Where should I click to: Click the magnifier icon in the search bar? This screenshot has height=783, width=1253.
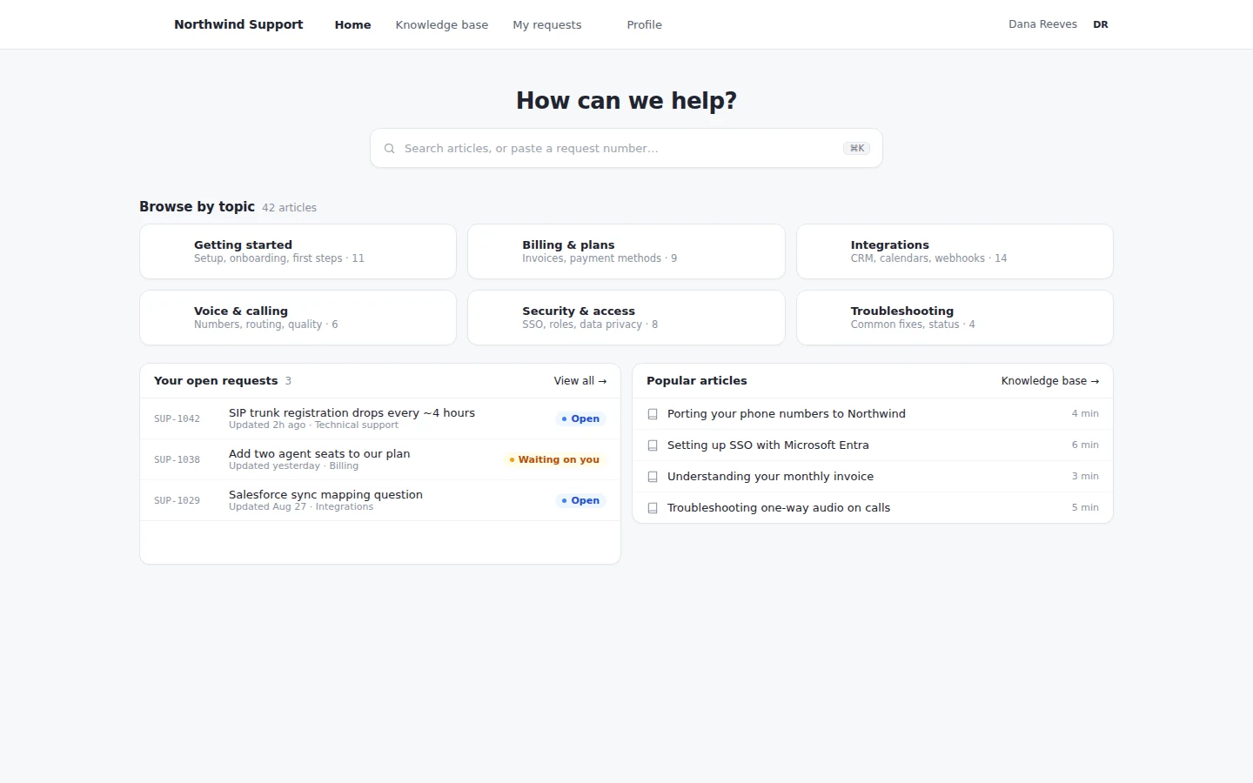pos(390,149)
